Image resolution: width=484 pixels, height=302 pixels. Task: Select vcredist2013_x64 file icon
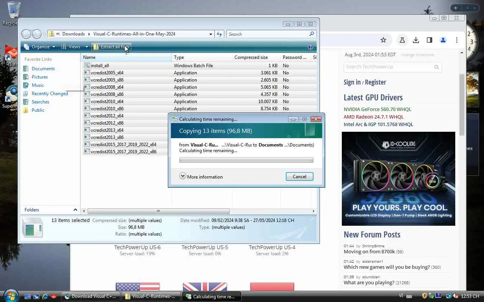pyautogui.click(x=87, y=130)
